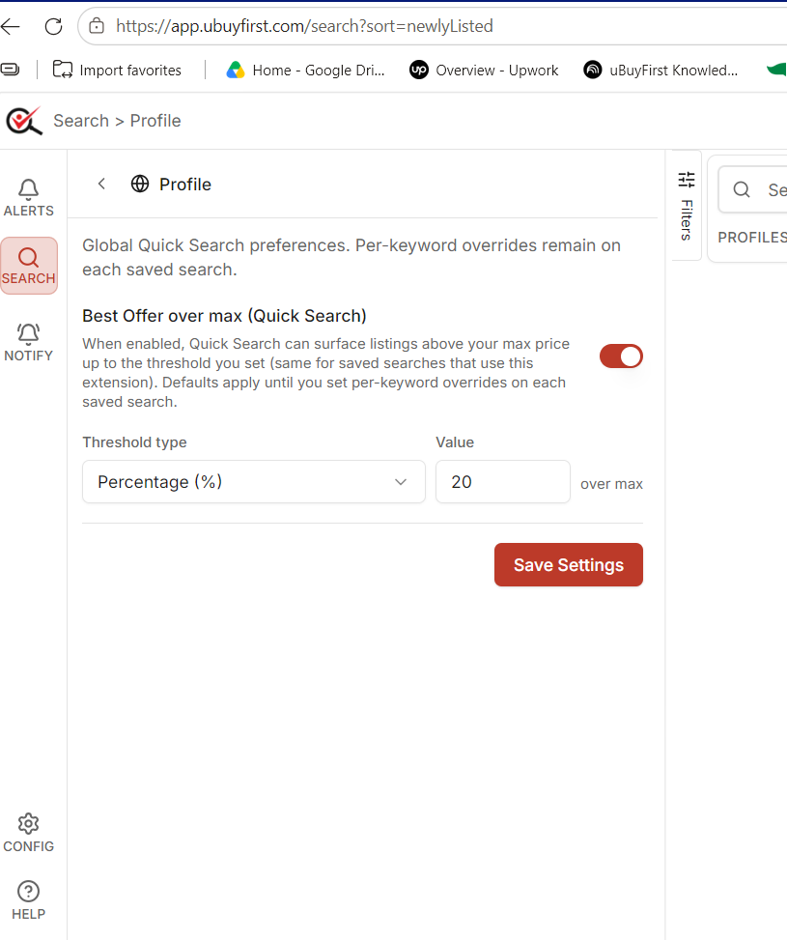The height and width of the screenshot is (940, 787).
Task: Select the Search sidebar item
Action: coord(29,266)
